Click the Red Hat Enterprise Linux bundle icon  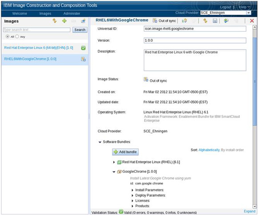pyautogui.click(x=119, y=162)
